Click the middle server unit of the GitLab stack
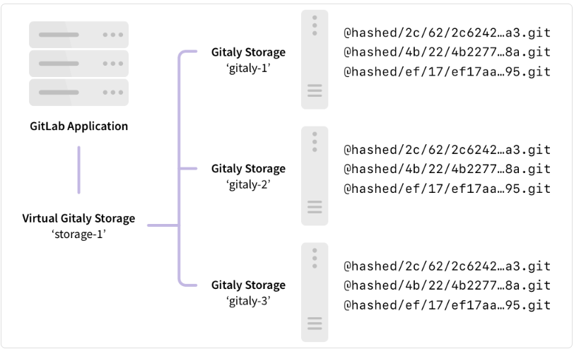Screen dimensions: 574x349 point(78,63)
